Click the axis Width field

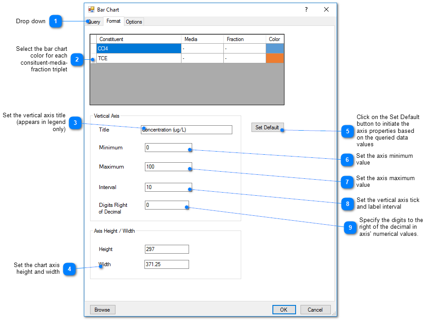tap(166, 264)
